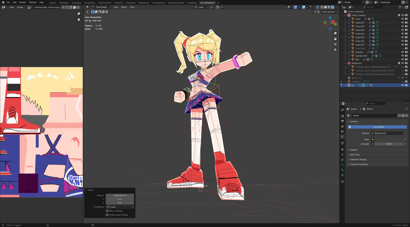Pin the properties editor context
410x227 pixels.
tap(406, 109)
